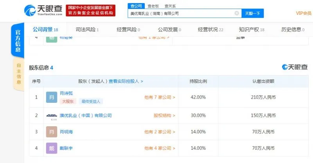Screen dimensions: 313x163
Task: Click the 持股比例 column header
Action: (198, 81)
